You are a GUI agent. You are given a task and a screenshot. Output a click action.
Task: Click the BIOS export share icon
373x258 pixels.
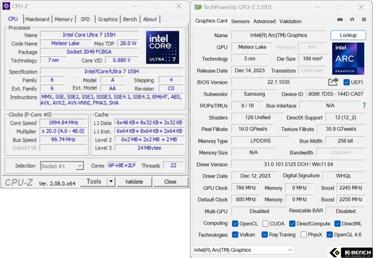333,82
